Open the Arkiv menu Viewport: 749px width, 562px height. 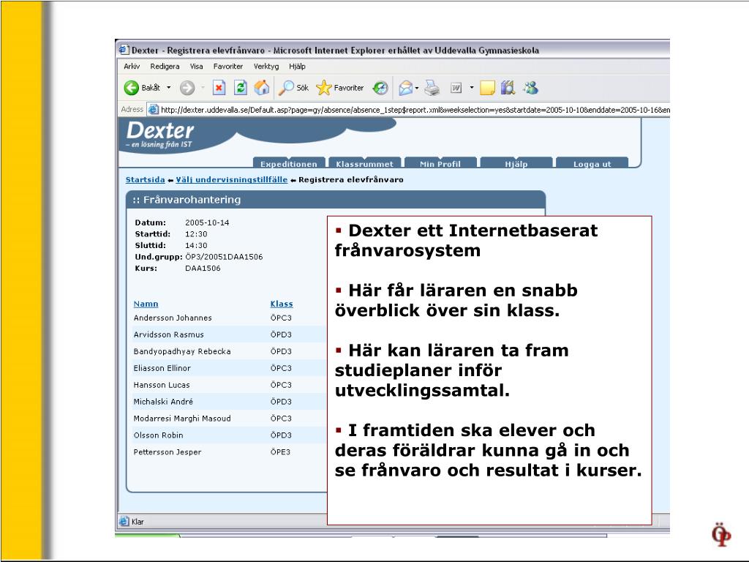132,67
